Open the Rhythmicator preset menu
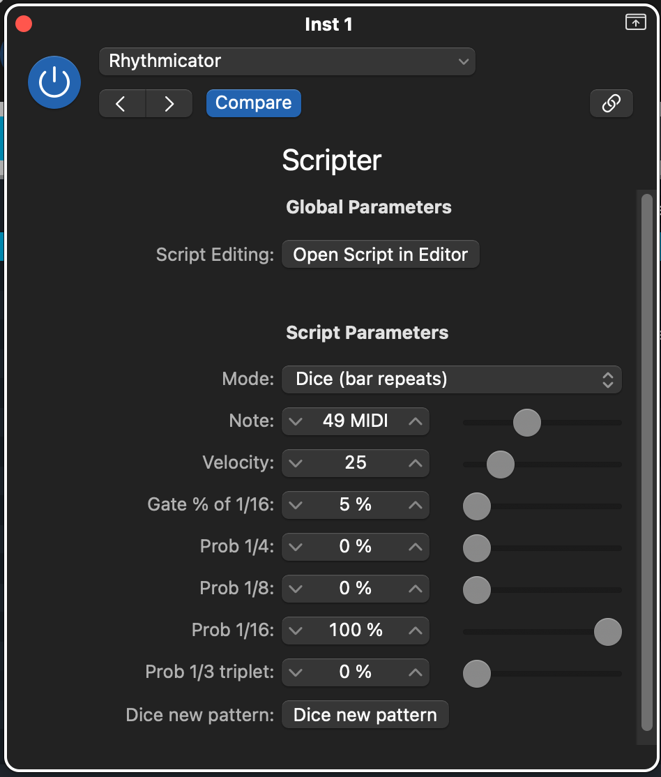Image resolution: width=661 pixels, height=777 pixels. tap(287, 61)
